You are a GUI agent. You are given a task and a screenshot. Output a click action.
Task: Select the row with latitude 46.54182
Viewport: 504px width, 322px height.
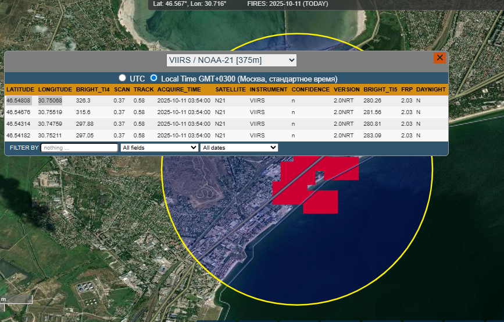click(19, 136)
